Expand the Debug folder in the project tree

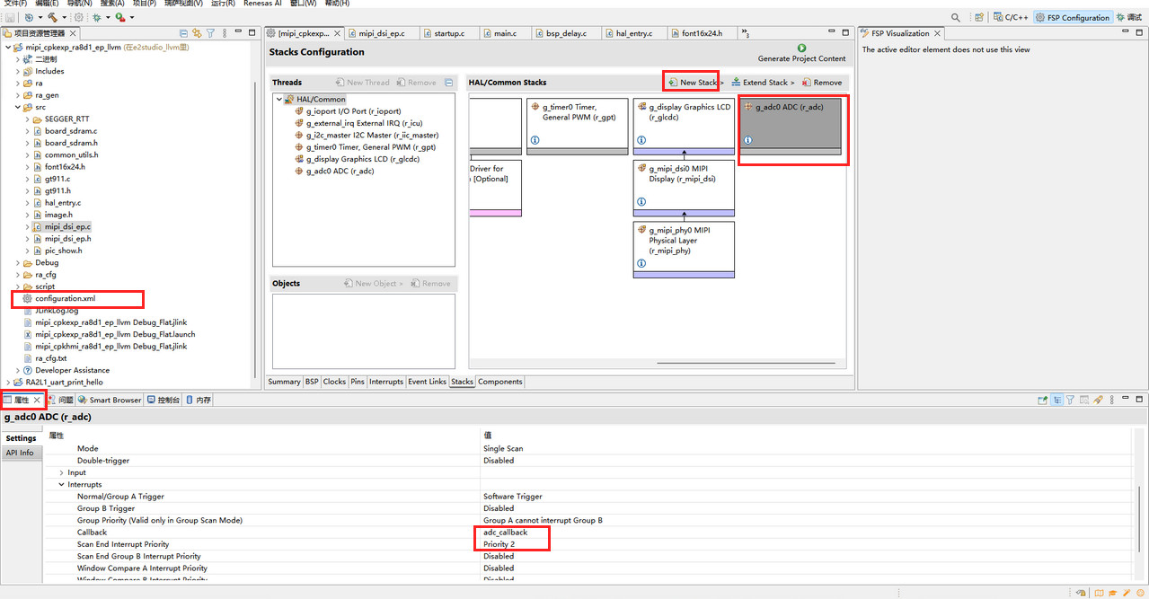[x=17, y=262]
